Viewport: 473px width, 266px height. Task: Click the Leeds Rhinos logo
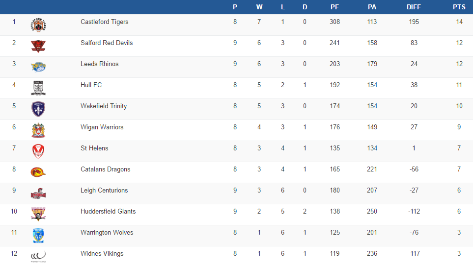click(x=38, y=67)
